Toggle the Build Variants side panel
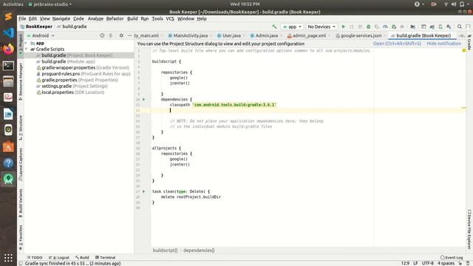This screenshot has width=473, height=266. point(21,203)
